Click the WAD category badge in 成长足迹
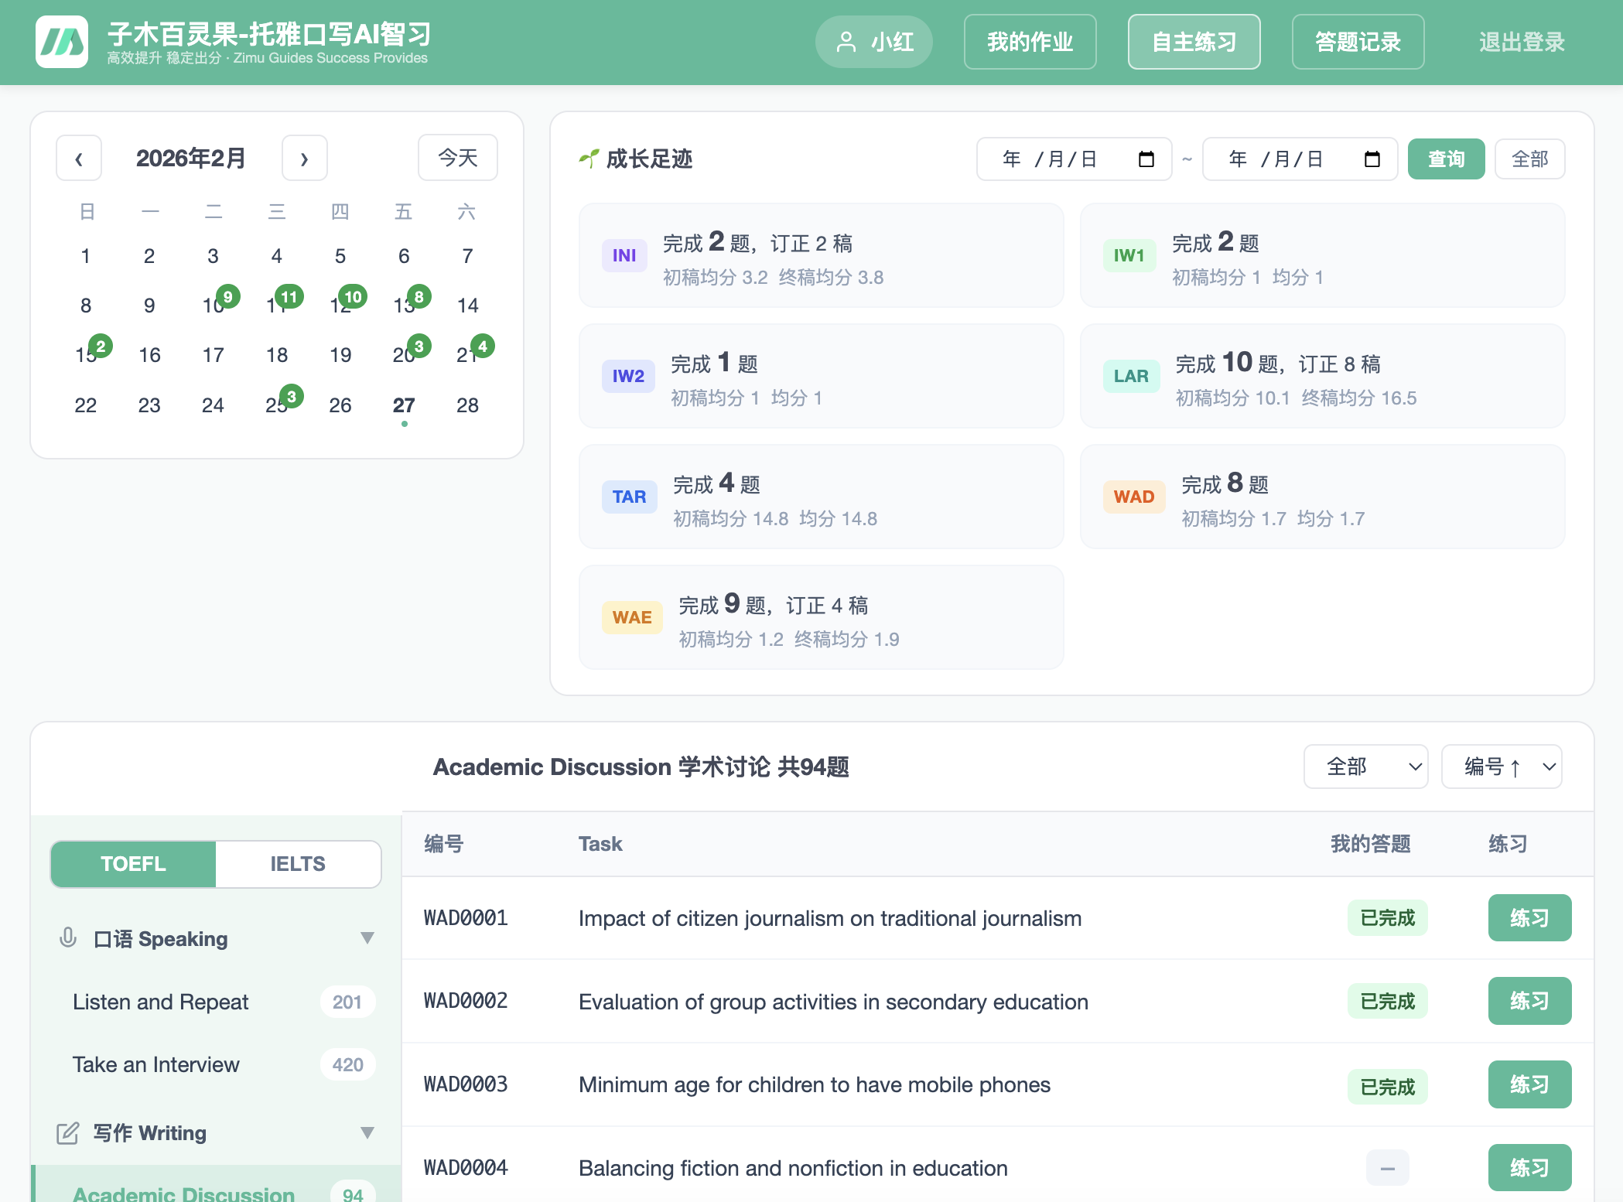The image size is (1623, 1202). point(1133,497)
